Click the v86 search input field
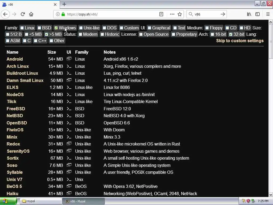Image resolution: width=273 pixels, height=205 pixels. (x=207, y=14)
